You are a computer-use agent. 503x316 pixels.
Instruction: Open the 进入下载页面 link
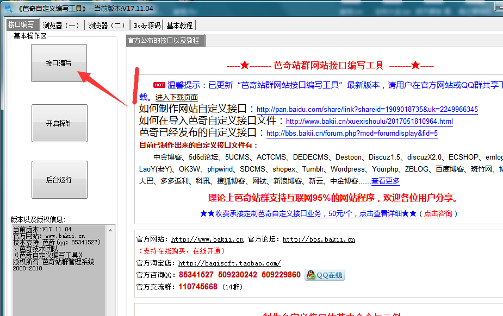click(x=176, y=97)
